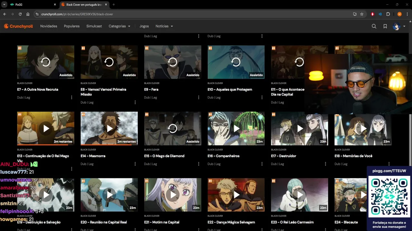Image resolution: width=412 pixels, height=231 pixels.
Task: Open the E16 - Companheiros title link
Action: tap(223, 156)
